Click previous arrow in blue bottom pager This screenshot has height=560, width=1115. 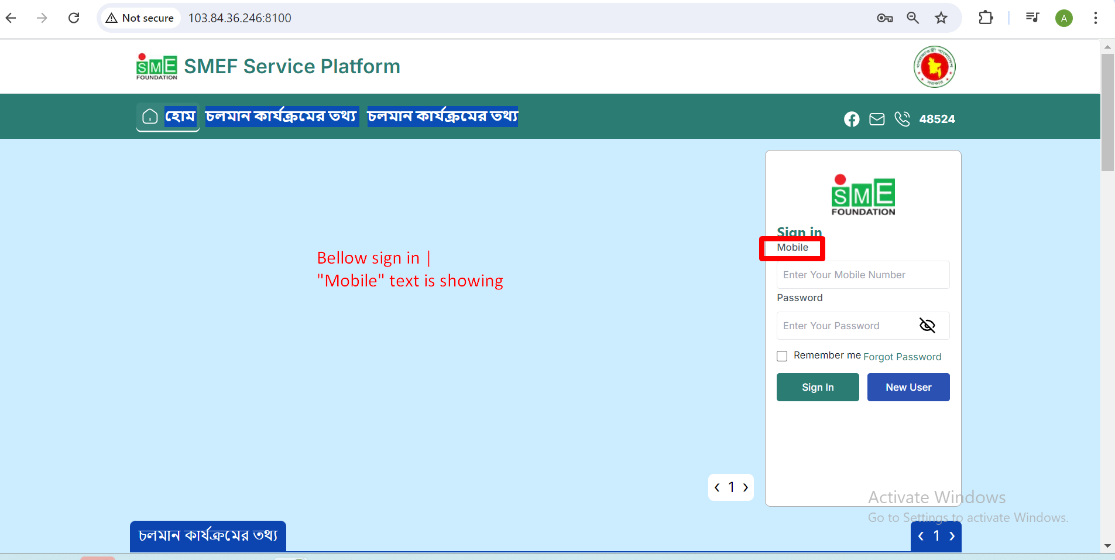coord(921,536)
